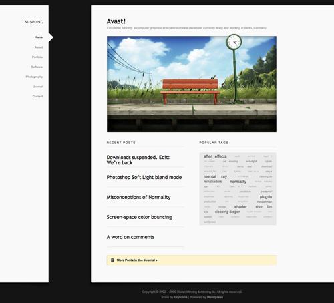334x303 pixels.
Task: Select the after effects tag
Action: [x=215, y=156]
